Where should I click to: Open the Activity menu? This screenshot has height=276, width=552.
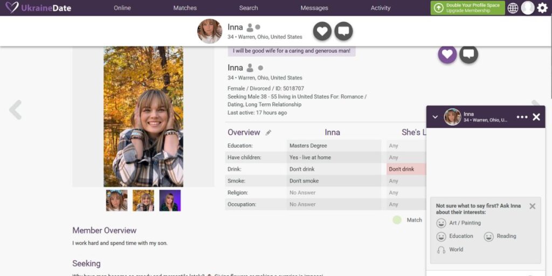pyautogui.click(x=381, y=8)
